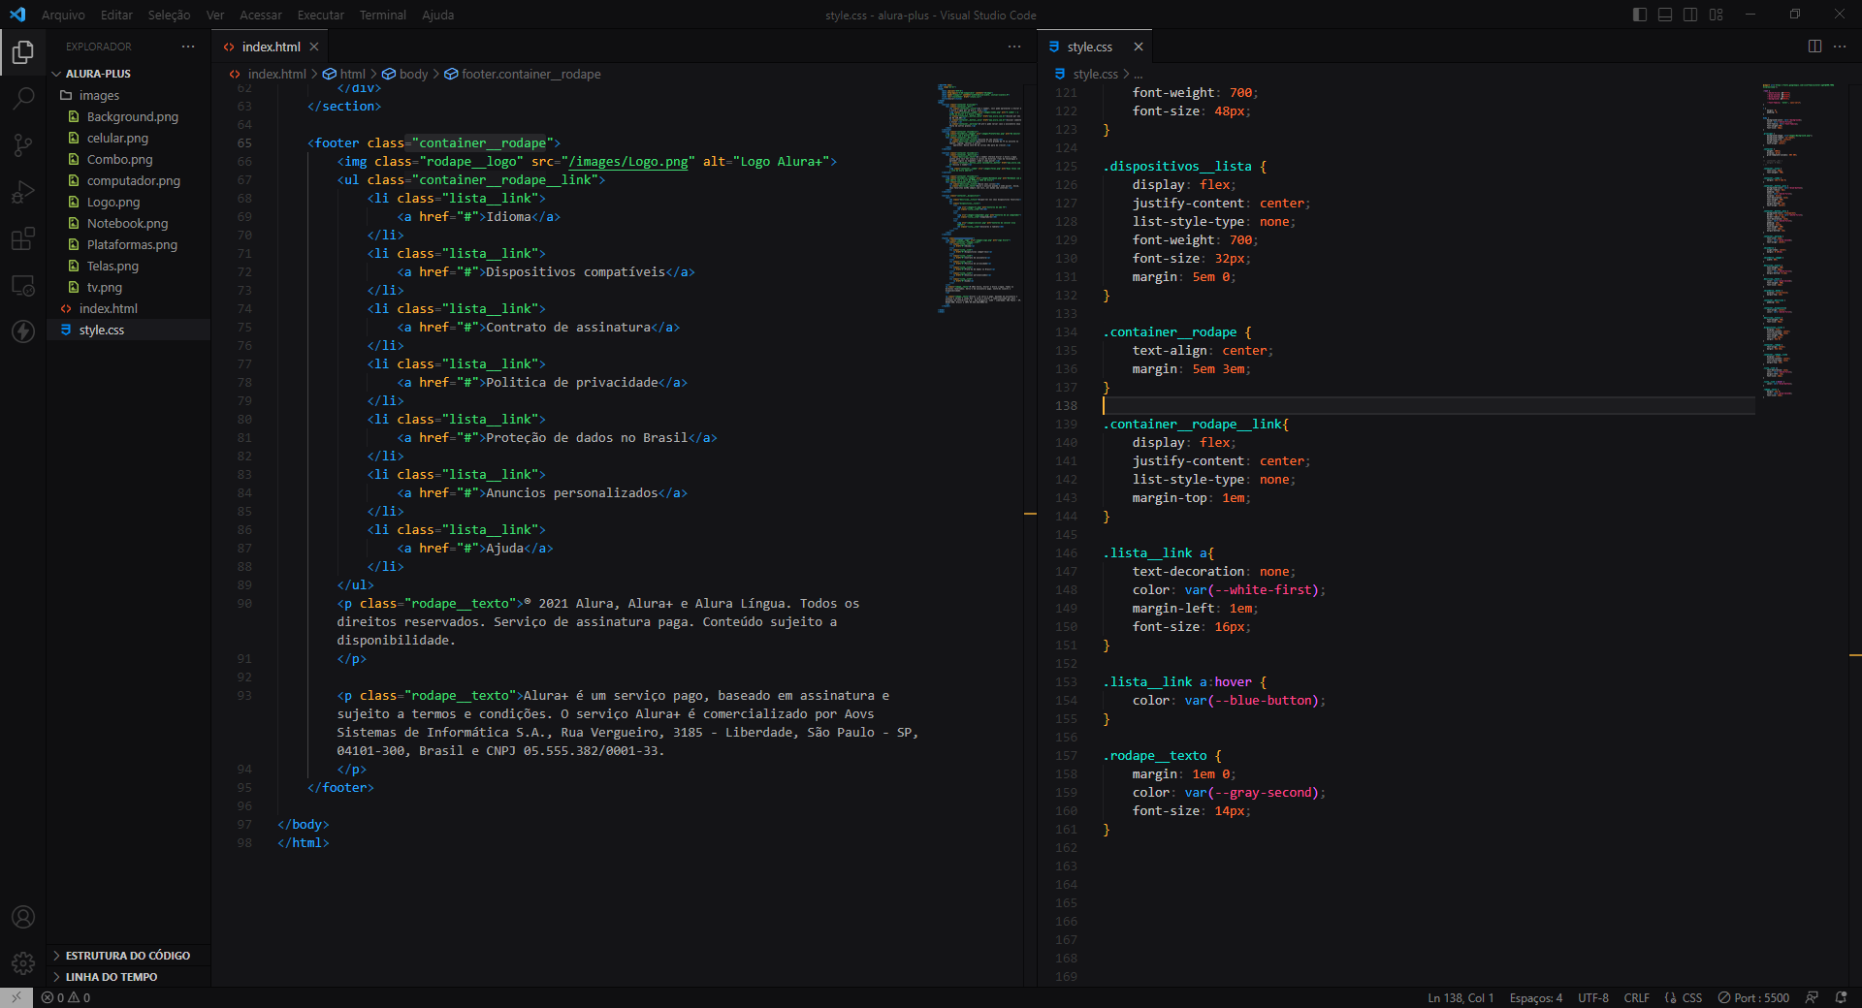This screenshot has width=1862, height=1008.
Task: Change indentation via Espaços: 4
Action: pyautogui.click(x=1536, y=997)
